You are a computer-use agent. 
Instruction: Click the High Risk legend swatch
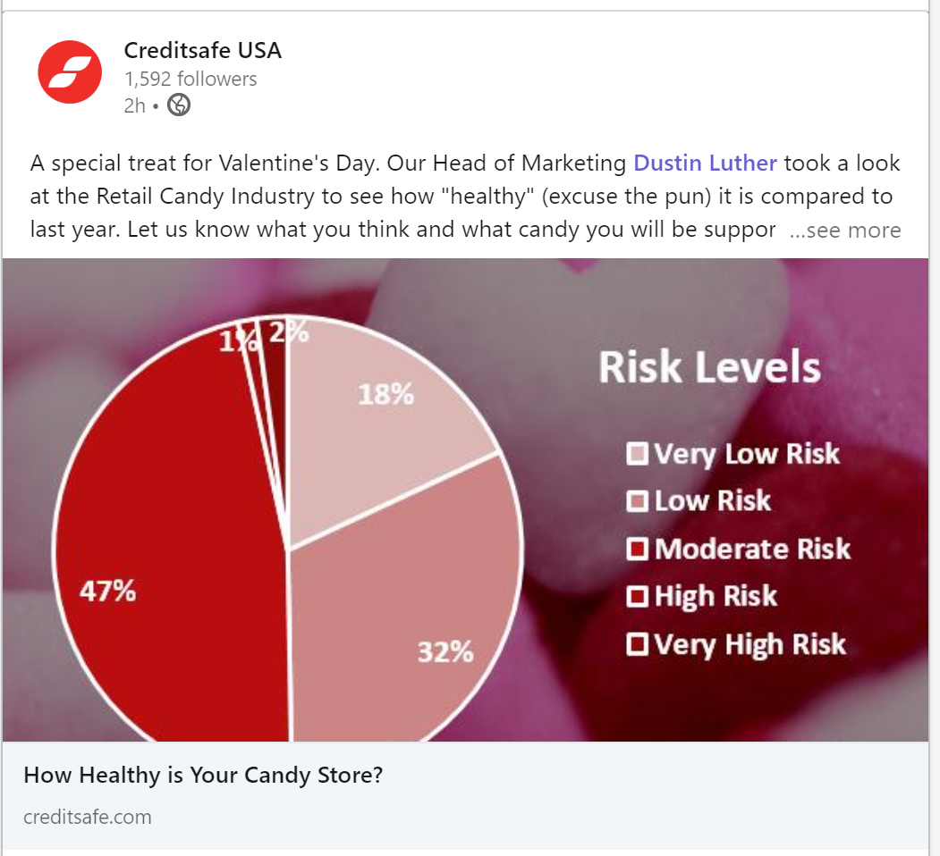(x=638, y=596)
